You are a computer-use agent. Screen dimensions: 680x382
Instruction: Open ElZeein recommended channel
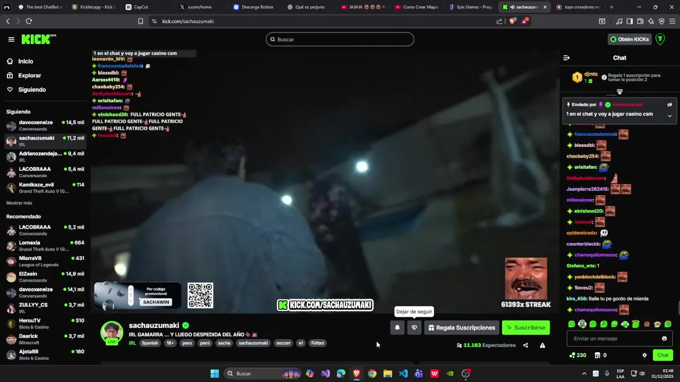(x=45, y=277)
